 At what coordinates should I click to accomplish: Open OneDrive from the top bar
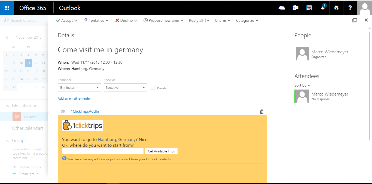[282, 8]
